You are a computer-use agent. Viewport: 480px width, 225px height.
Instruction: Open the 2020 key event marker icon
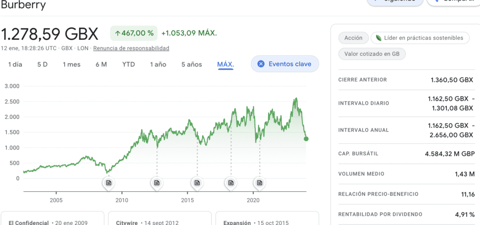[x=260, y=183]
